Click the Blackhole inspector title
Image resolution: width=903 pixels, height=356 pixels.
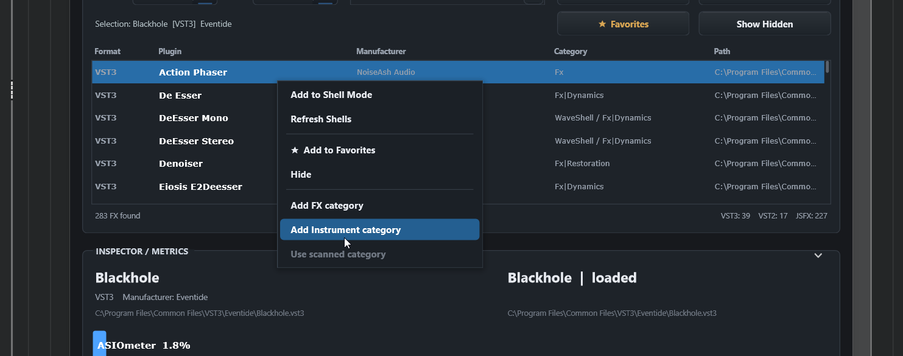tap(127, 278)
